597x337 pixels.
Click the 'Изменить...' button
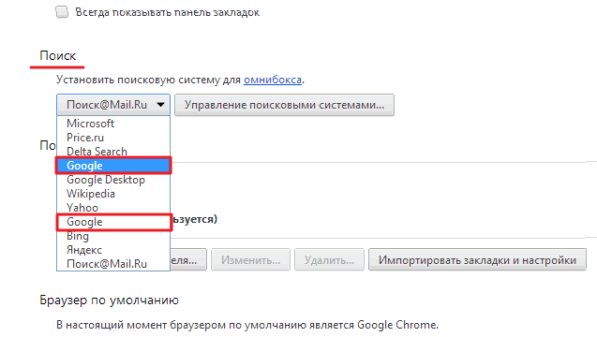[250, 260]
